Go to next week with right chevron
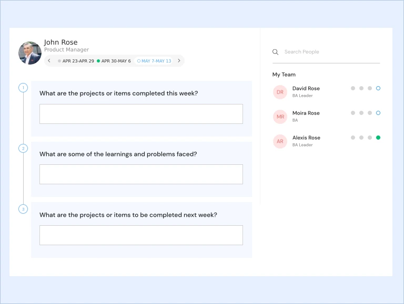The height and width of the screenshot is (304, 404). [179, 61]
